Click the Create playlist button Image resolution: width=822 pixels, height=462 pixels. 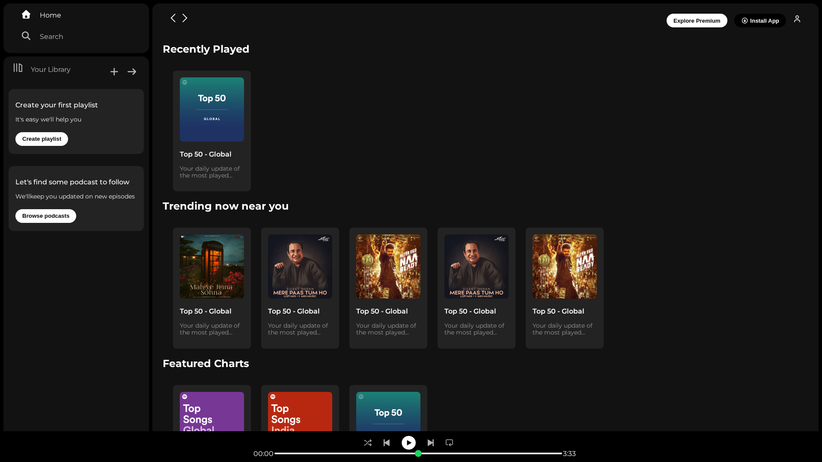pos(42,139)
